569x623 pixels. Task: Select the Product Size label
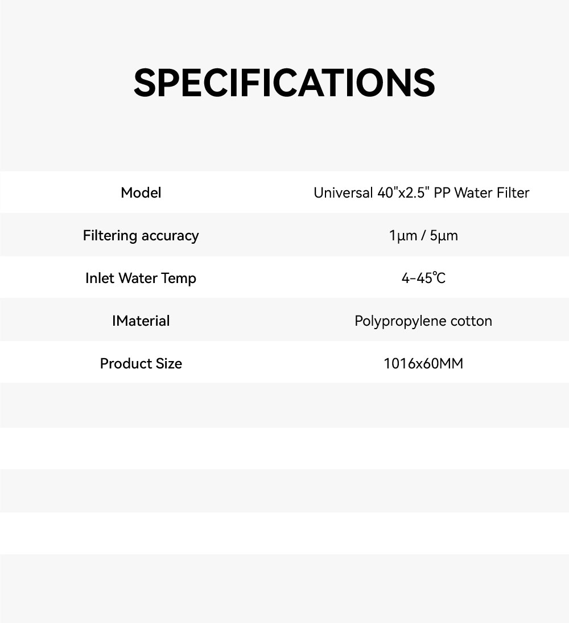point(141,363)
